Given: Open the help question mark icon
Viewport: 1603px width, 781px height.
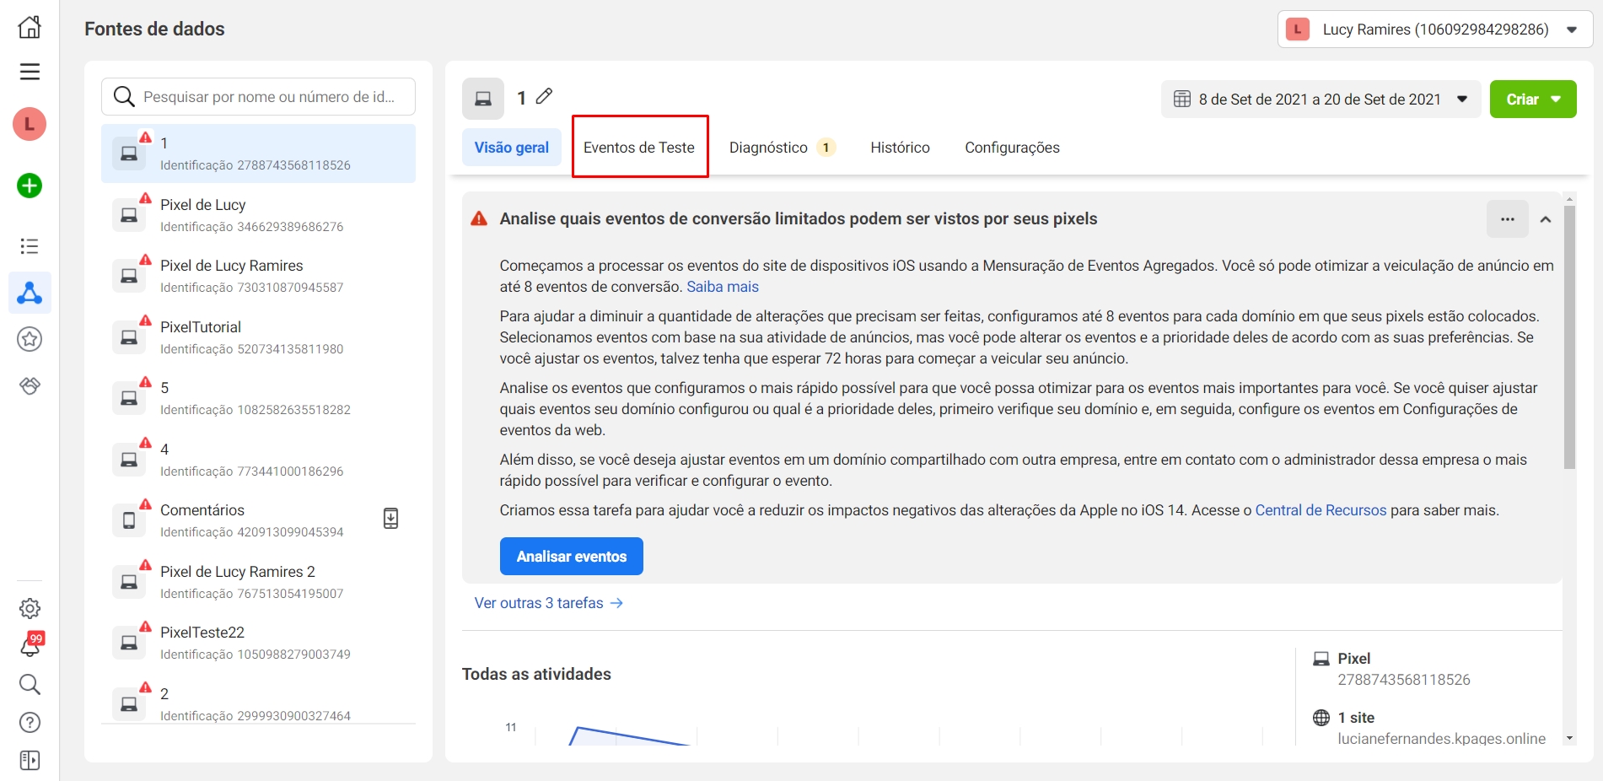Looking at the screenshot, I should click(x=30, y=723).
